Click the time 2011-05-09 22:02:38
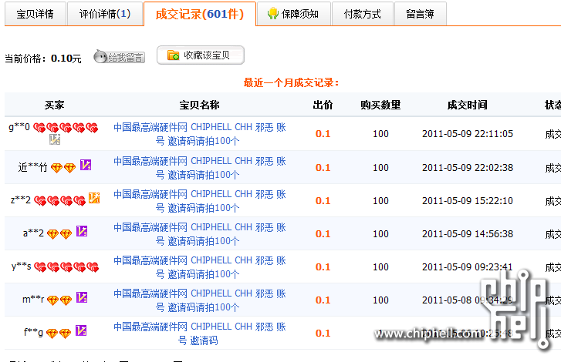The width and height of the screenshot is (561, 362). (x=468, y=168)
